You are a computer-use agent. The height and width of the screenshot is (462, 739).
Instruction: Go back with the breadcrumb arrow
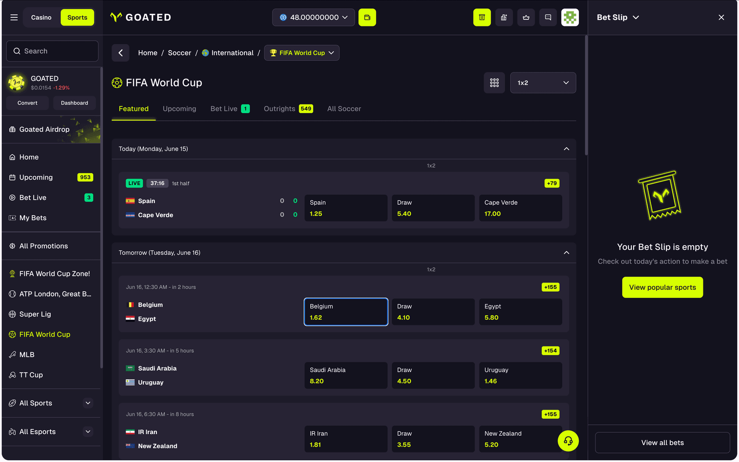click(121, 53)
